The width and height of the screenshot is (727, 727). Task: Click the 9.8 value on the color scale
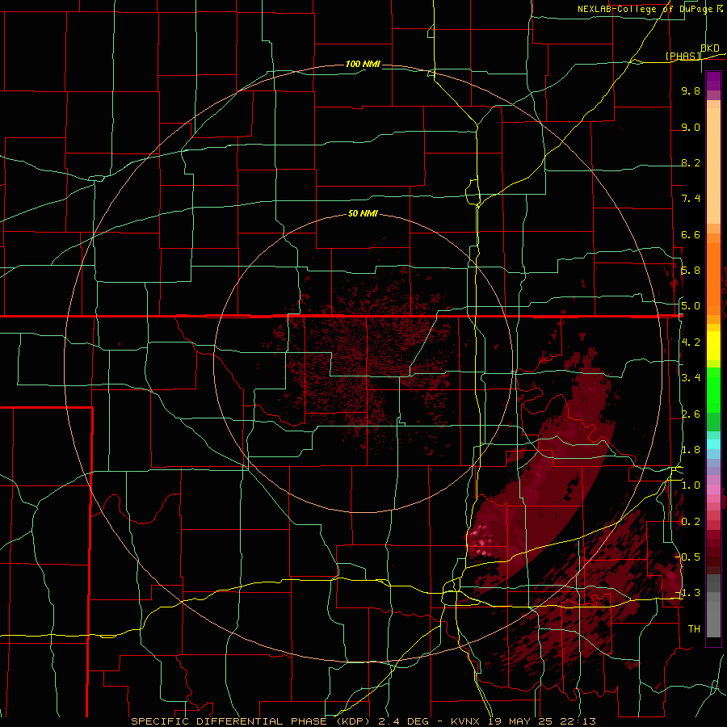(691, 90)
